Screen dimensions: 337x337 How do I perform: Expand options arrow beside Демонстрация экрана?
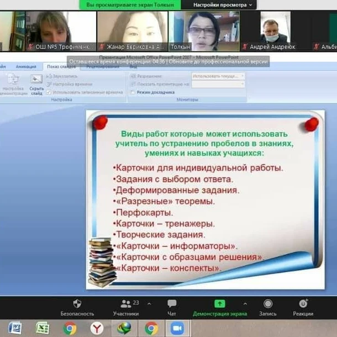coord(245,304)
